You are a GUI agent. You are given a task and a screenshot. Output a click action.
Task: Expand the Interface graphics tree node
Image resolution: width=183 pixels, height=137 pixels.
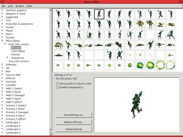point(2,10)
